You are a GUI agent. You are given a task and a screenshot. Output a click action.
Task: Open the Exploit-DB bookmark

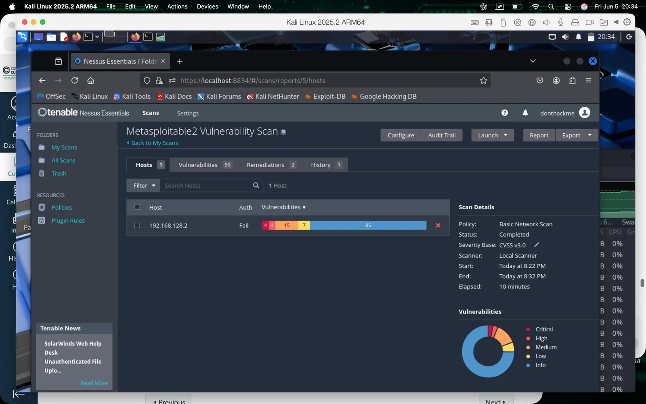(x=325, y=96)
